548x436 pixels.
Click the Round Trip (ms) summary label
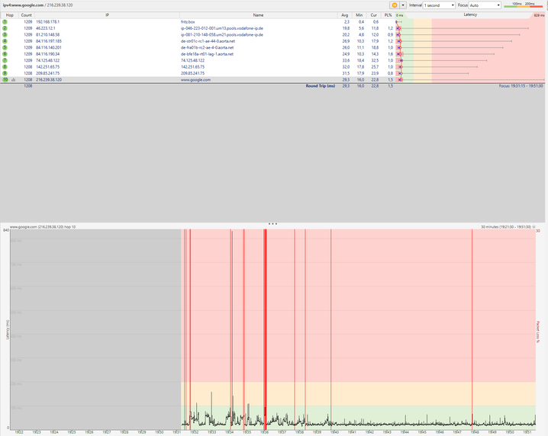(320, 86)
